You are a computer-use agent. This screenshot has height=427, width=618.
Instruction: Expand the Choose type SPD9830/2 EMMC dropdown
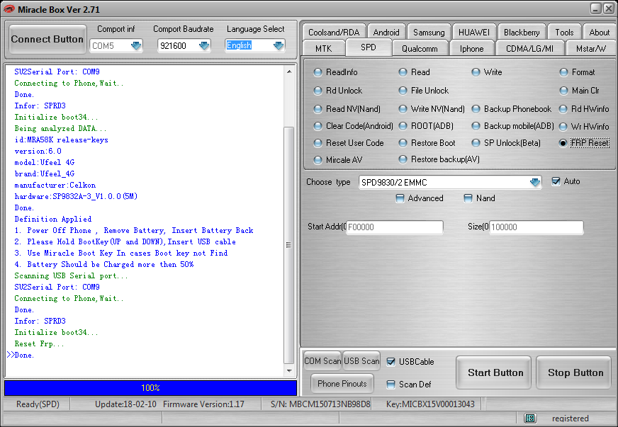(x=534, y=183)
